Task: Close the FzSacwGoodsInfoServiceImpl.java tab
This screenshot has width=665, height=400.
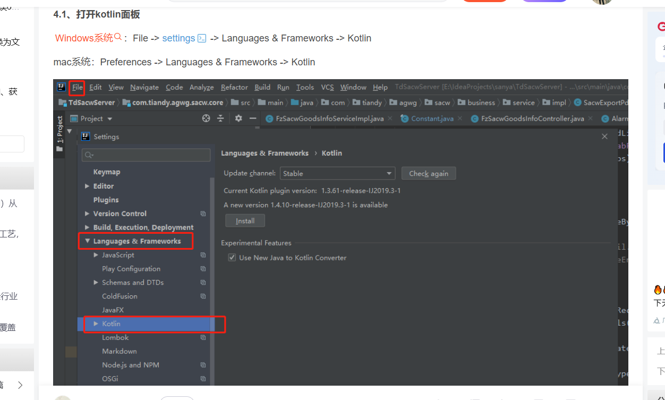Action: pos(390,118)
